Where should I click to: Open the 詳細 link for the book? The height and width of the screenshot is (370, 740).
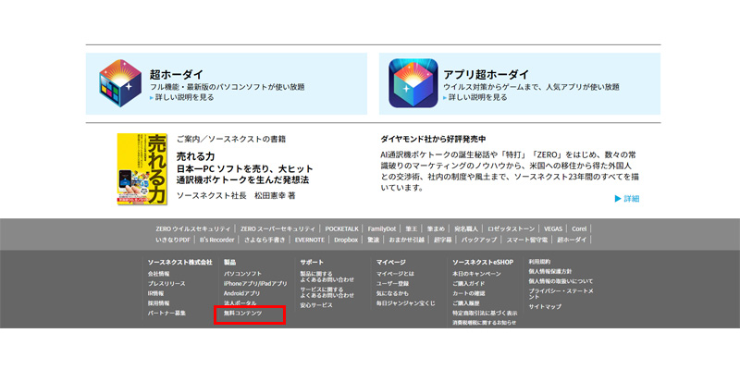[627, 199]
